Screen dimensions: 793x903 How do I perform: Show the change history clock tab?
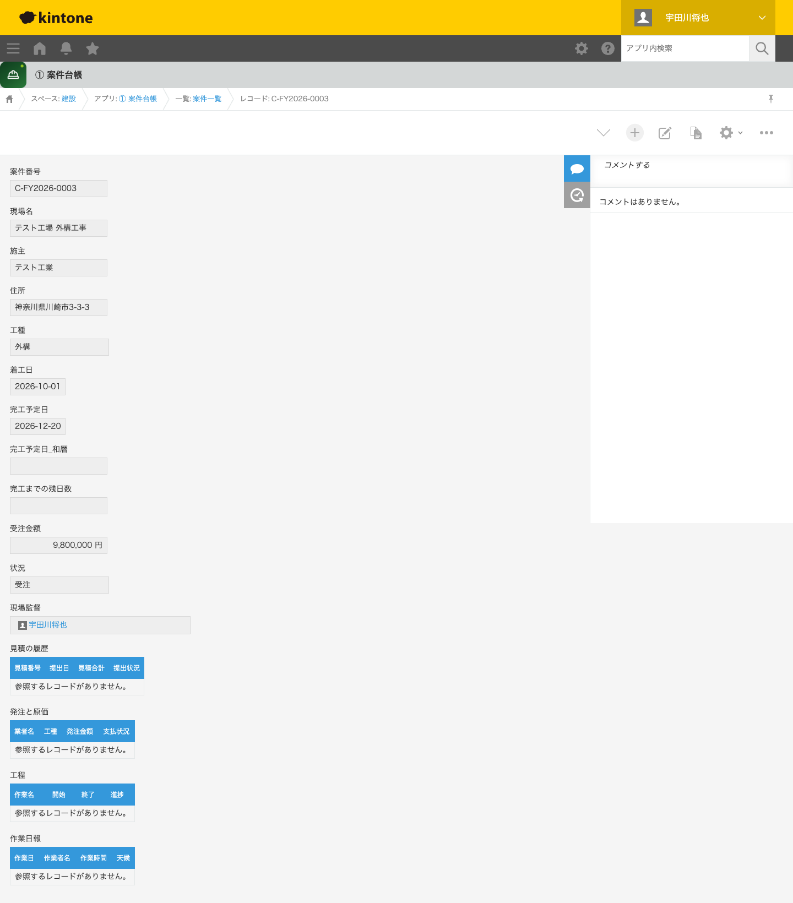pos(577,195)
